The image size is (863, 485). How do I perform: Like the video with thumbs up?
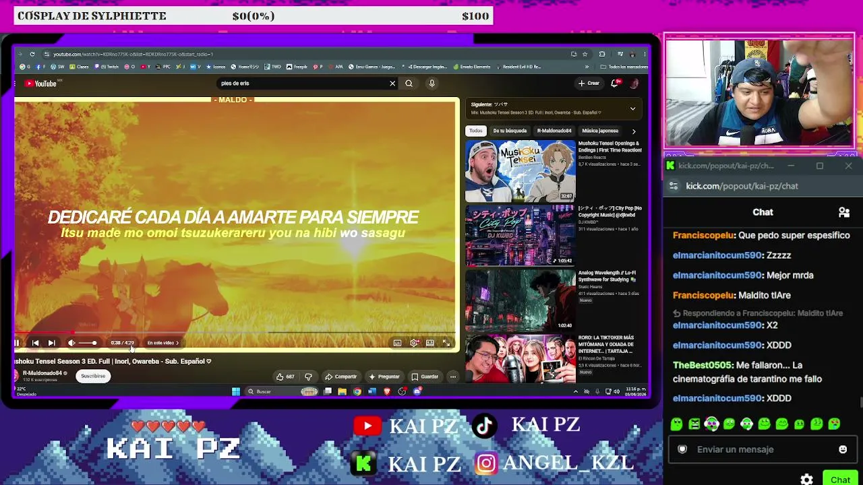[x=285, y=377]
